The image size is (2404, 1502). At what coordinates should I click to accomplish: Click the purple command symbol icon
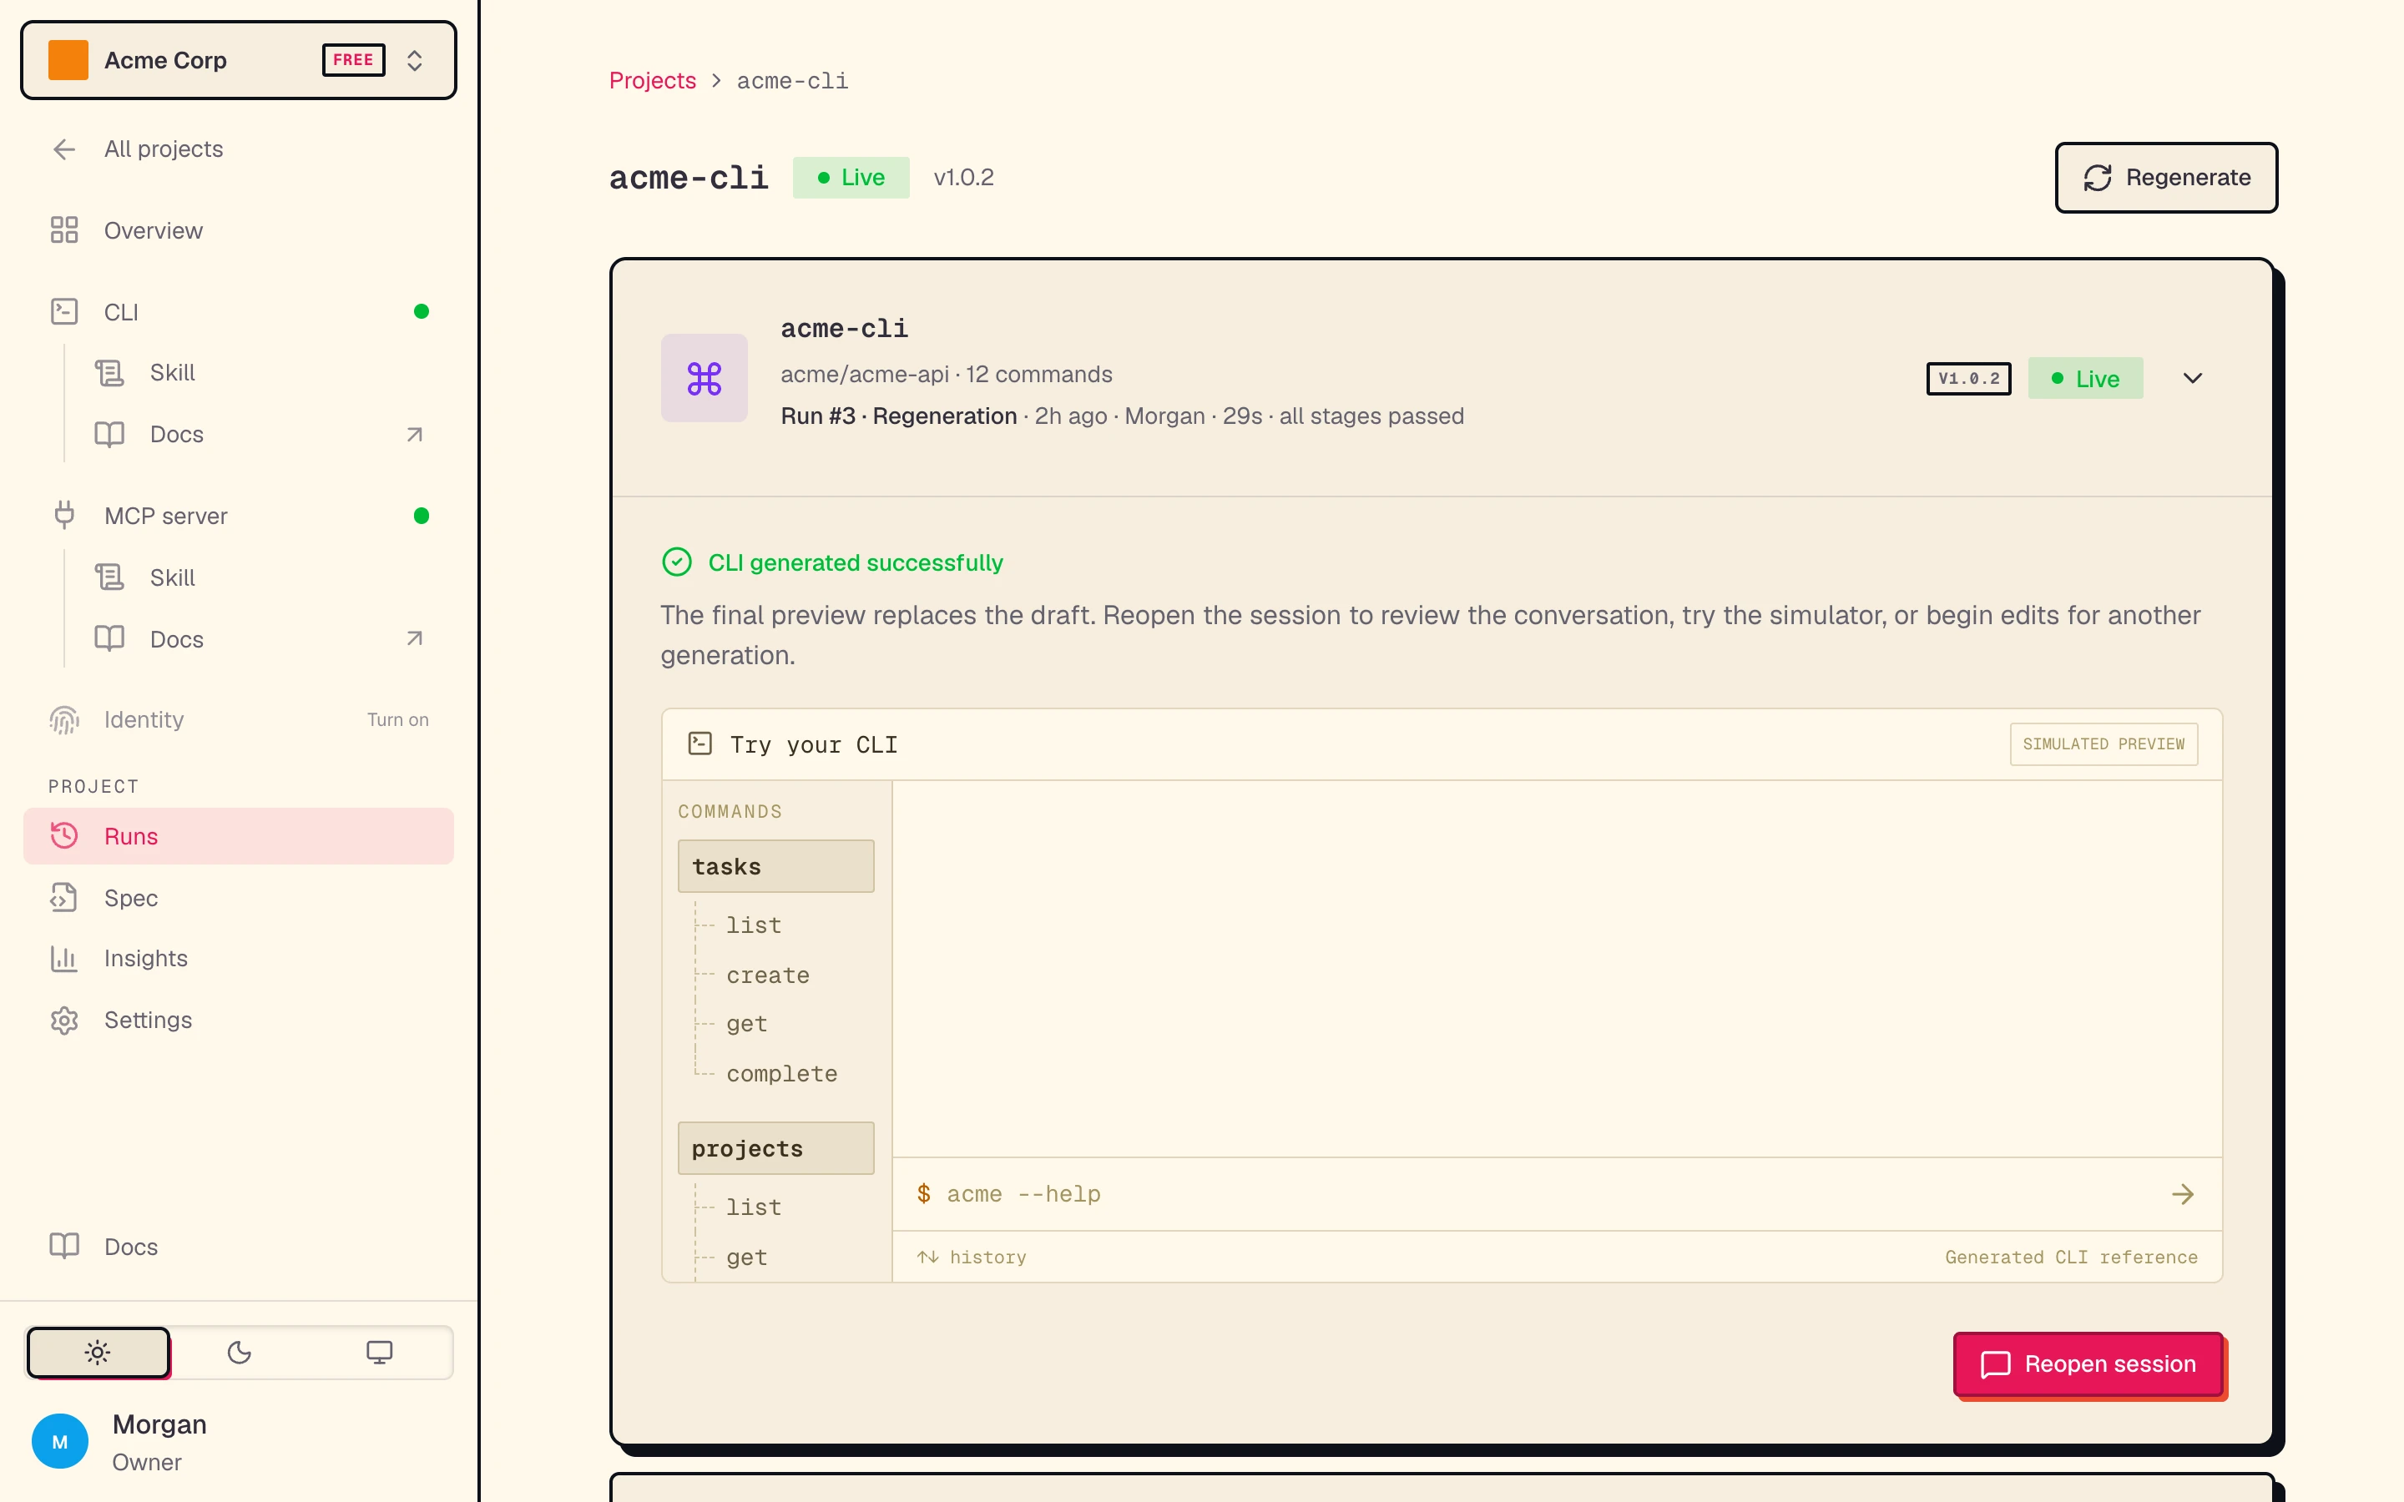[x=705, y=379]
